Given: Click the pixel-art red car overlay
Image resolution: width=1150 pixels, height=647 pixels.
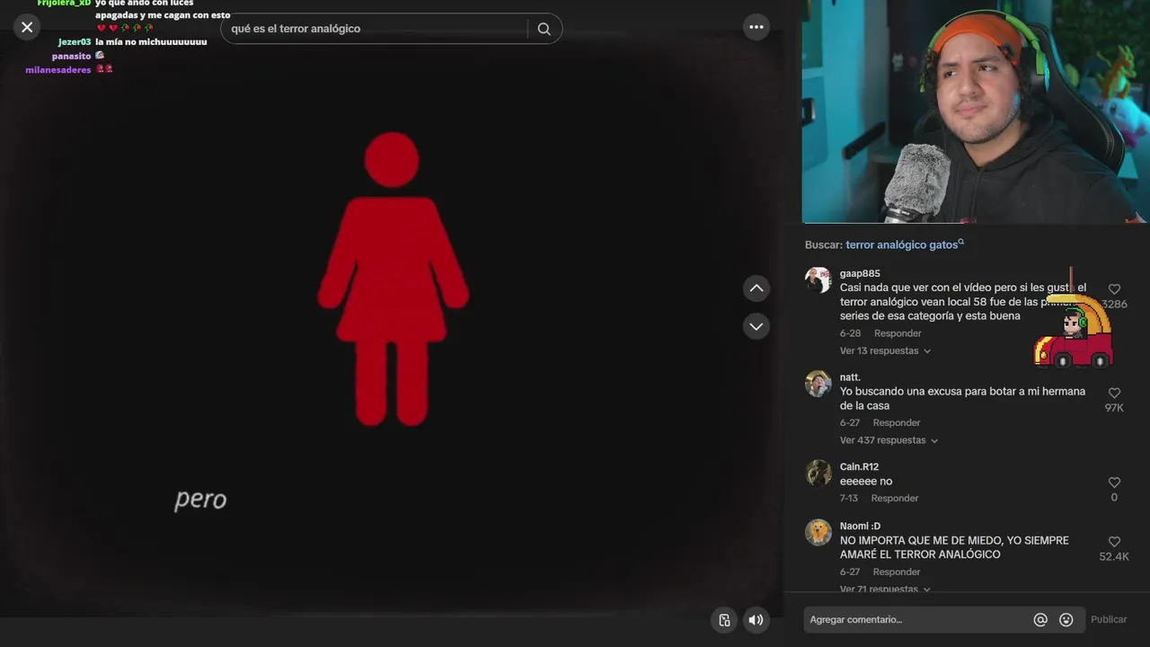Looking at the screenshot, I should click(x=1074, y=332).
